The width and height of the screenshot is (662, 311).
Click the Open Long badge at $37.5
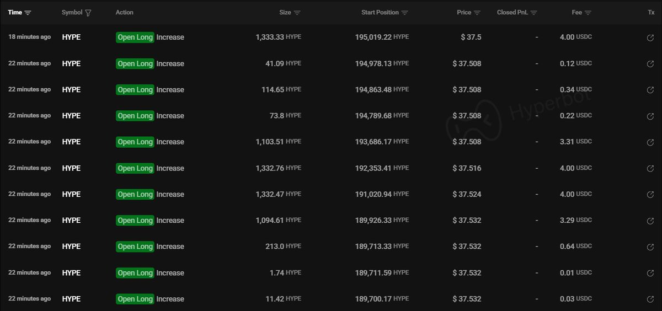[135, 37]
